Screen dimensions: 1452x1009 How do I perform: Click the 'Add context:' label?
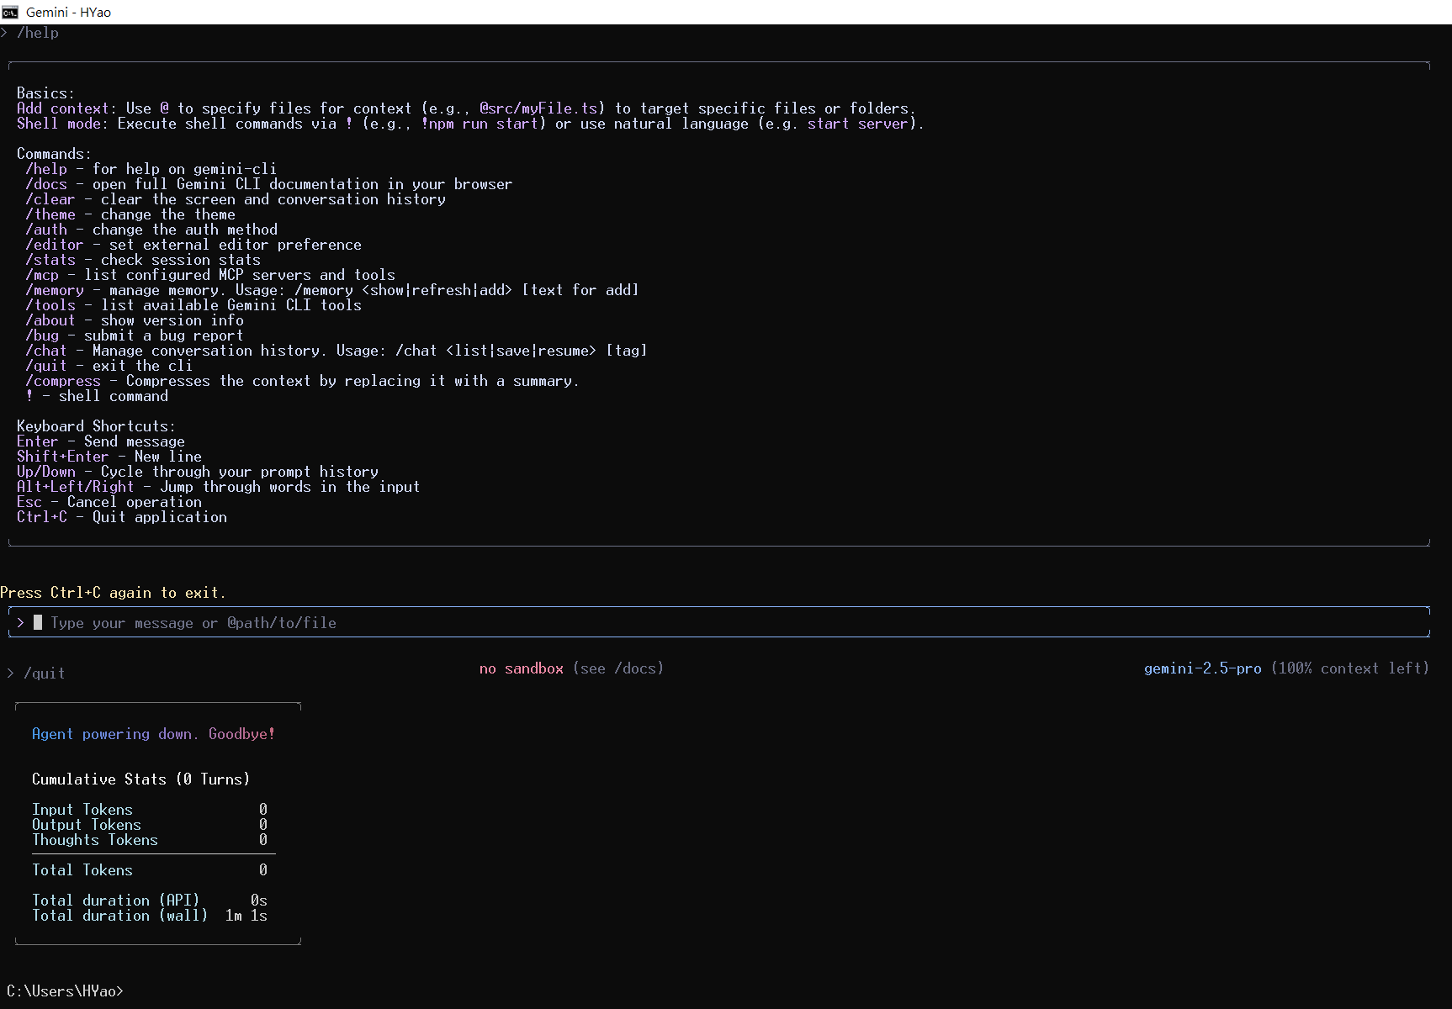(x=67, y=108)
